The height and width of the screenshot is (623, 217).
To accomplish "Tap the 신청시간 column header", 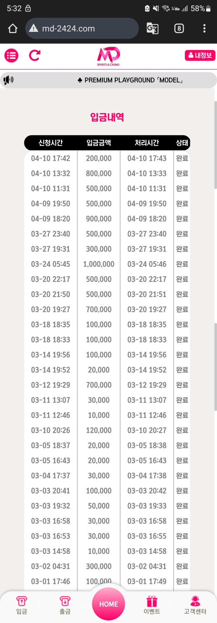I will coord(51,143).
